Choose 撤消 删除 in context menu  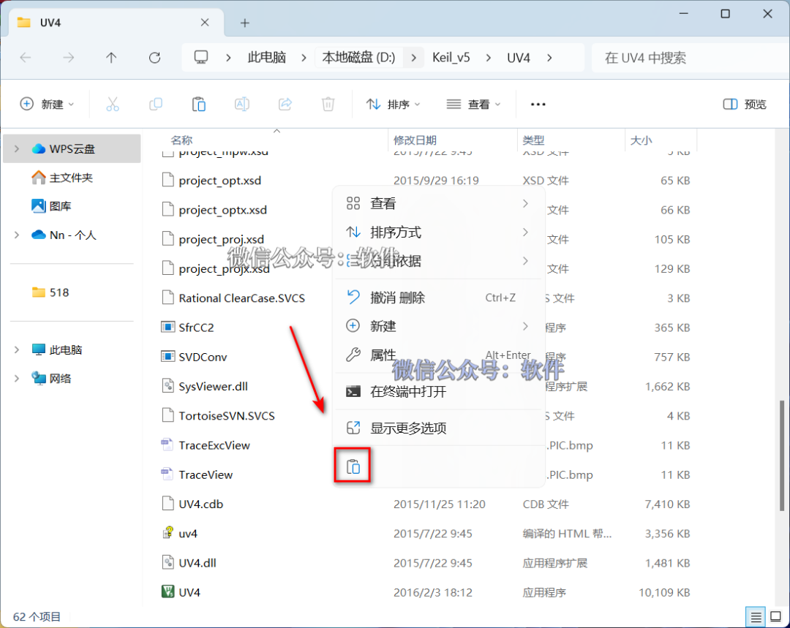[438, 298]
